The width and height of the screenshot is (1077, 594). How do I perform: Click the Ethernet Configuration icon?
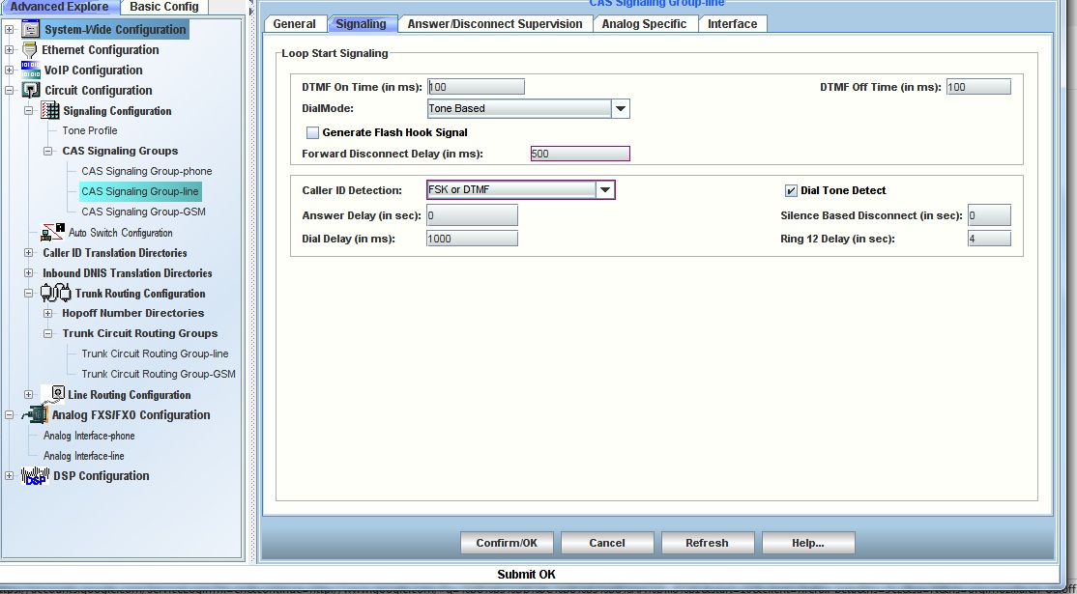29,50
